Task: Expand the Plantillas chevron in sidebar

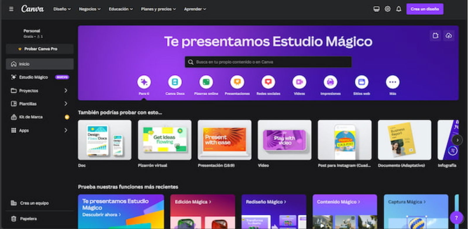Action: pyautogui.click(x=66, y=104)
